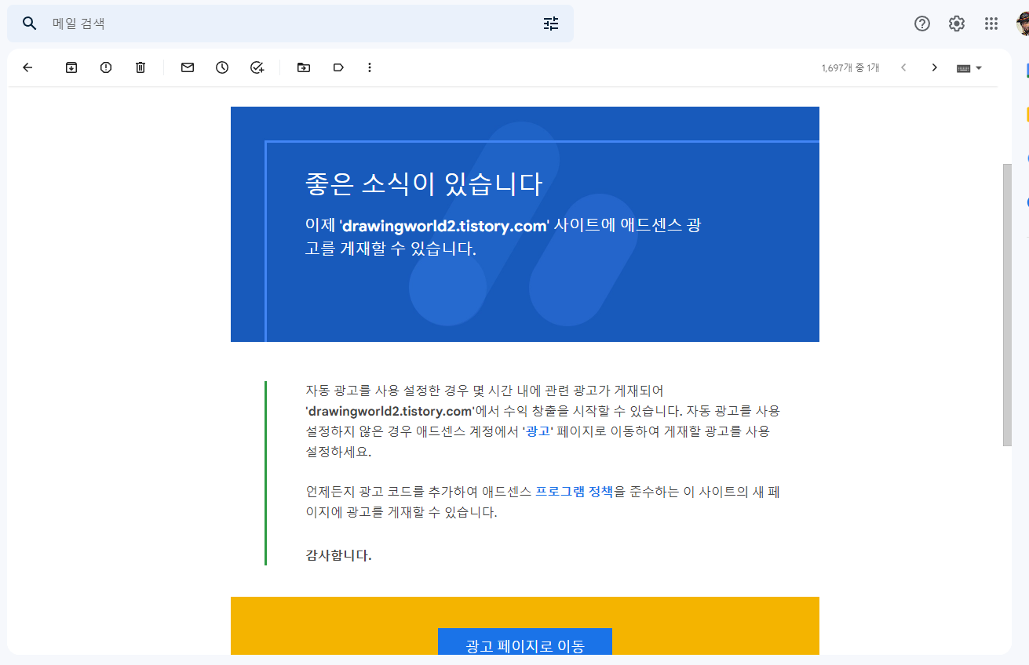Click the '광고 페이지로 이동' button
Viewport: 1029px width, 665px height.
coord(525,641)
